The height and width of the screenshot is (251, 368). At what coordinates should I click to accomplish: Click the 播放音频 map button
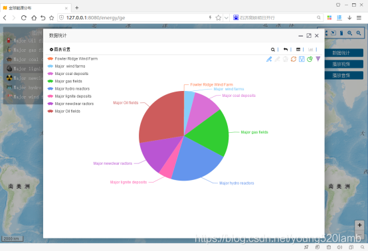(x=344, y=75)
